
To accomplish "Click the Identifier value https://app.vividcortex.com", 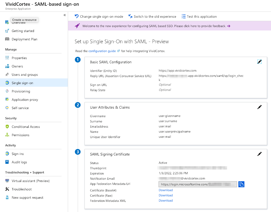I will click(x=178, y=71).
